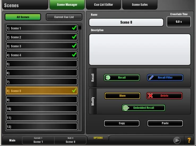Screen dimensions: 196x146
Task: Click the pencil icon on Recall Filter
Action: coord(151,78)
